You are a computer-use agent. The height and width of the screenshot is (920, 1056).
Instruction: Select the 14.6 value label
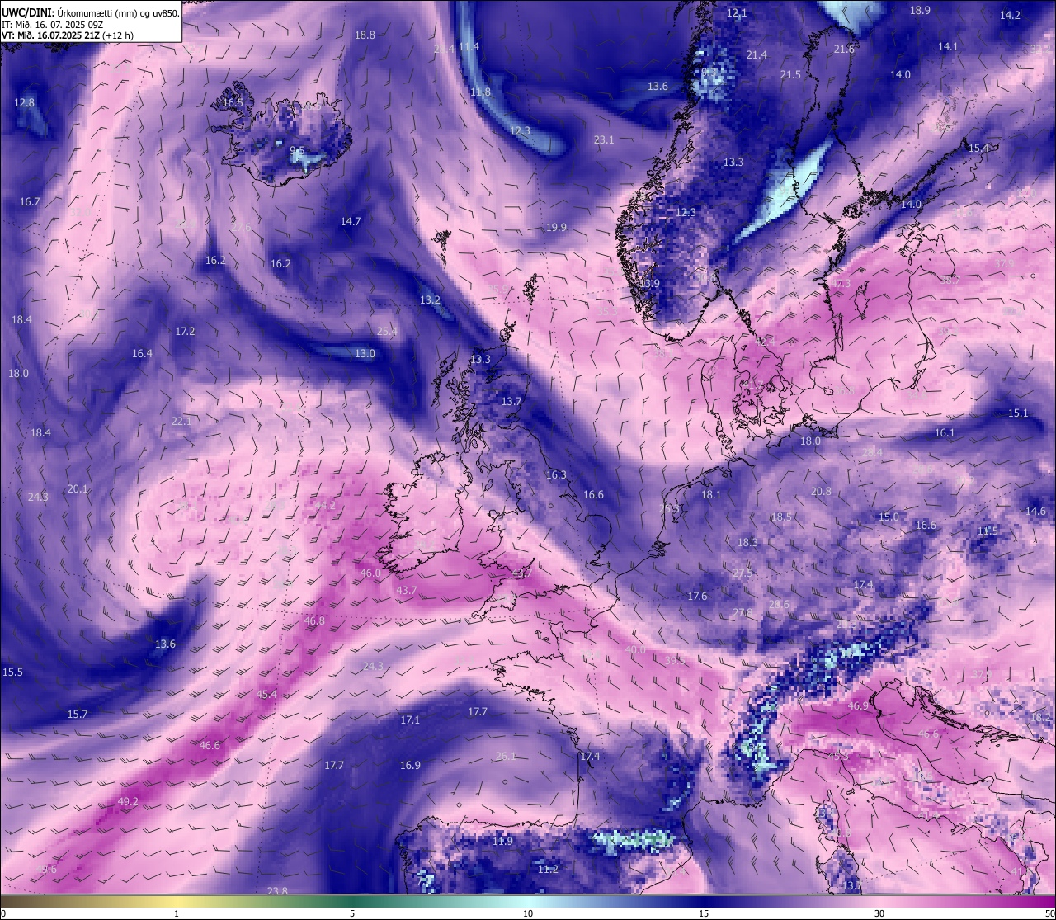click(x=1035, y=512)
